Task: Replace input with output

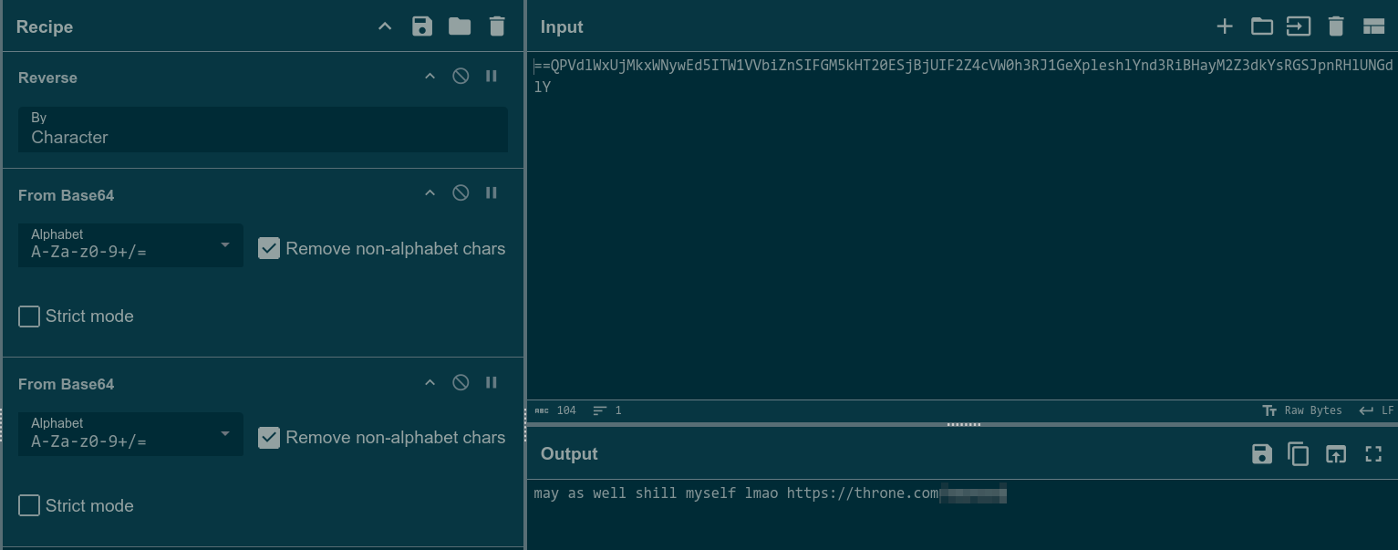Action: point(1336,453)
